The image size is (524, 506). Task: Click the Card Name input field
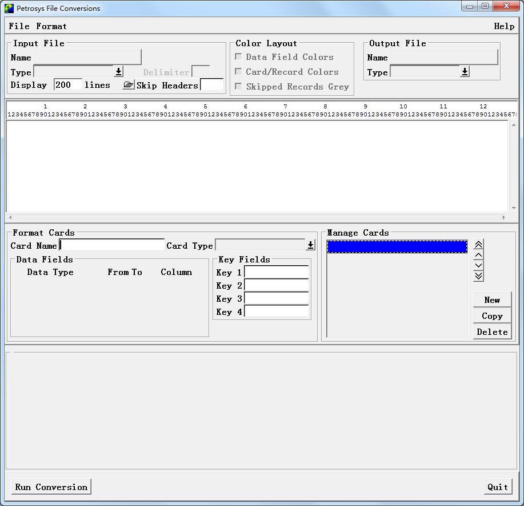pyautogui.click(x=112, y=245)
